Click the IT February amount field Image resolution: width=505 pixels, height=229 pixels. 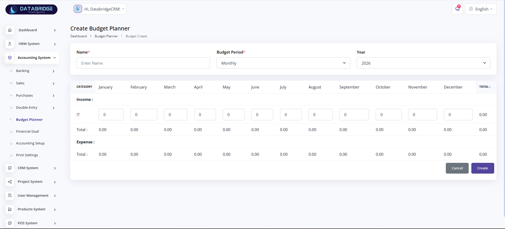tap(144, 114)
